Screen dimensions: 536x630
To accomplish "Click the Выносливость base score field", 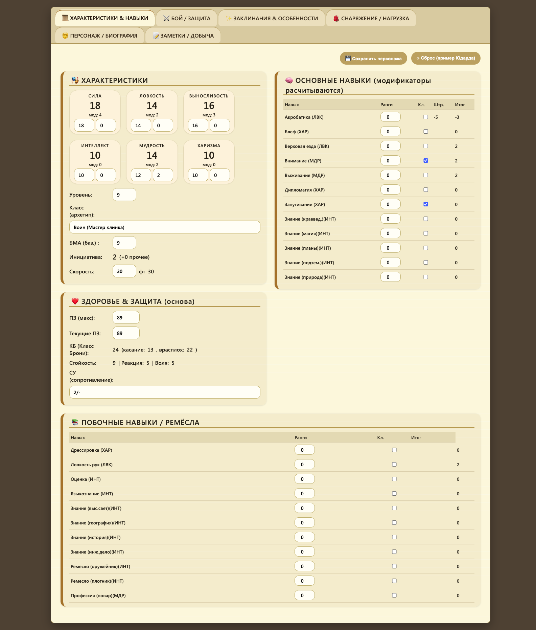I will click(198, 125).
